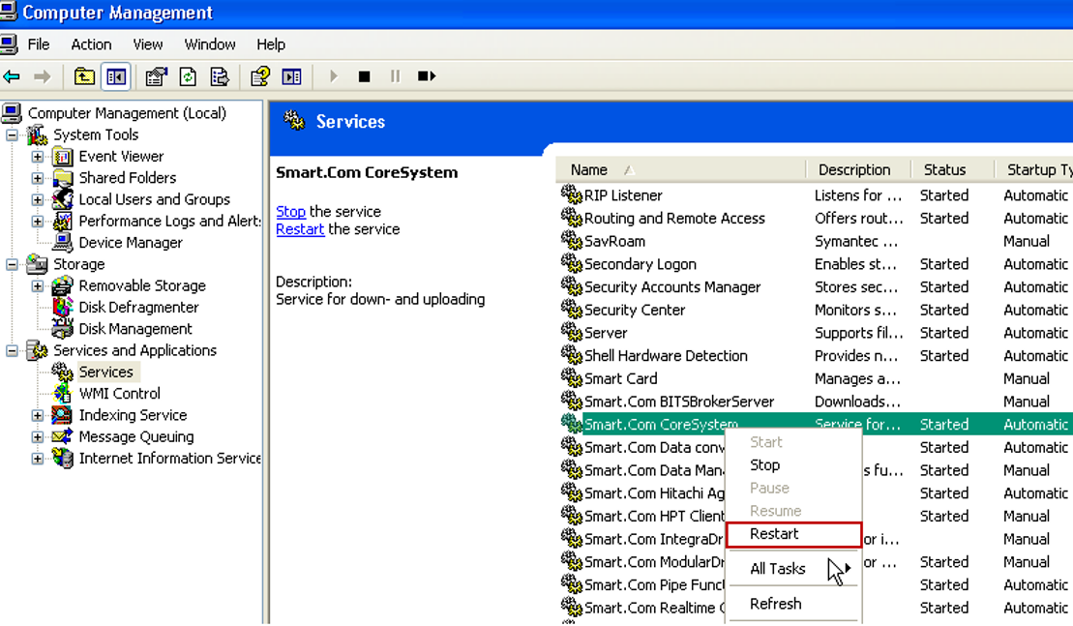Select the Event Viewer icon in the tree
Image resolution: width=1073 pixels, height=626 pixels.
click(x=63, y=157)
